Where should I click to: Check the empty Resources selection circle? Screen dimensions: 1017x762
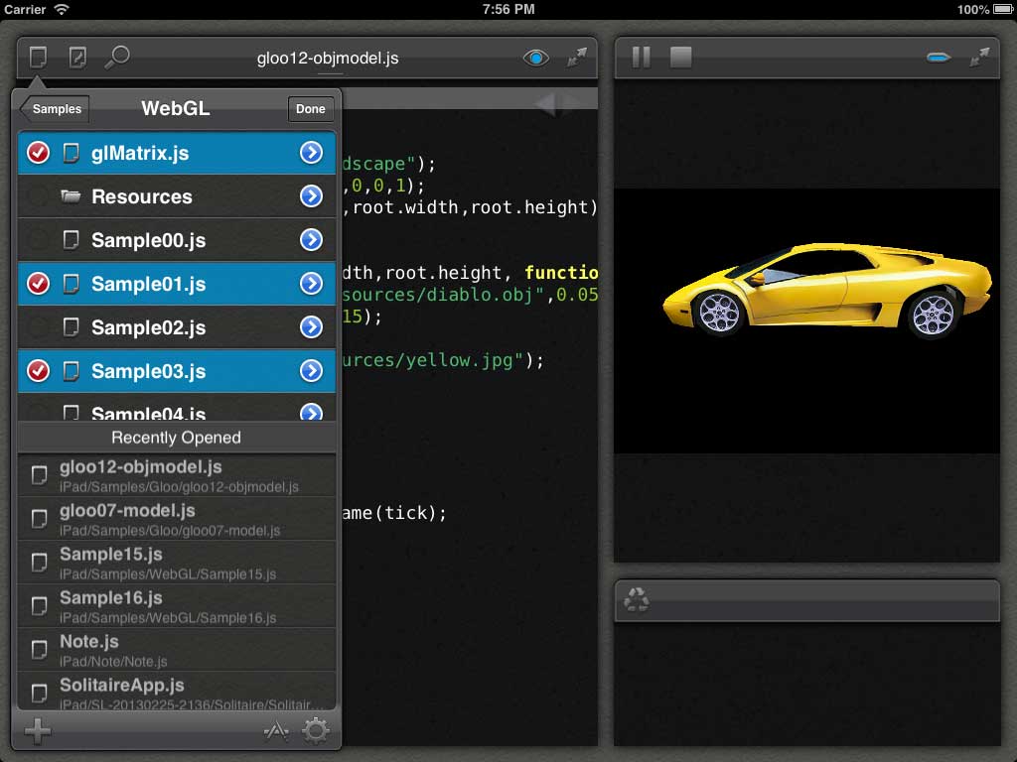tap(39, 196)
